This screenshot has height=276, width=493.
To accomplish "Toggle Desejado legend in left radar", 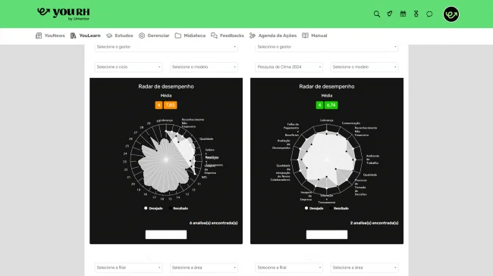I will (x=153, y=208).
